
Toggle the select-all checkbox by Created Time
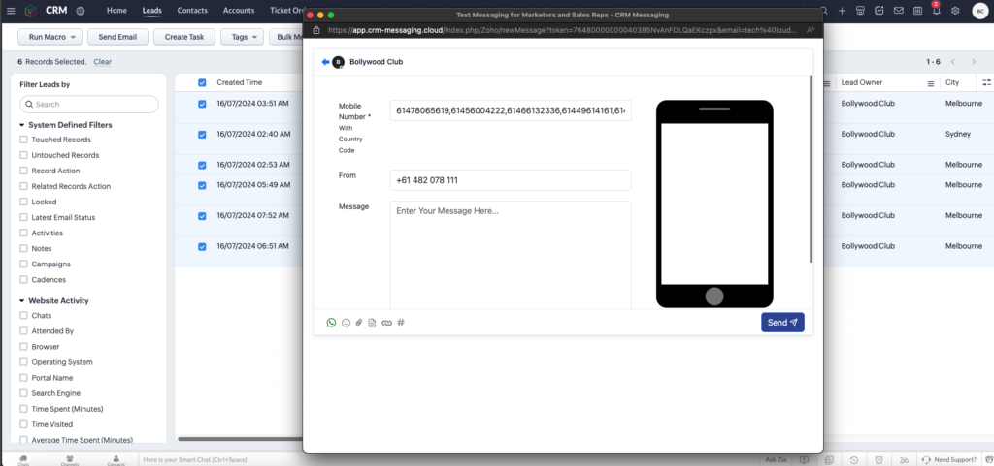(x=202, y=82)
